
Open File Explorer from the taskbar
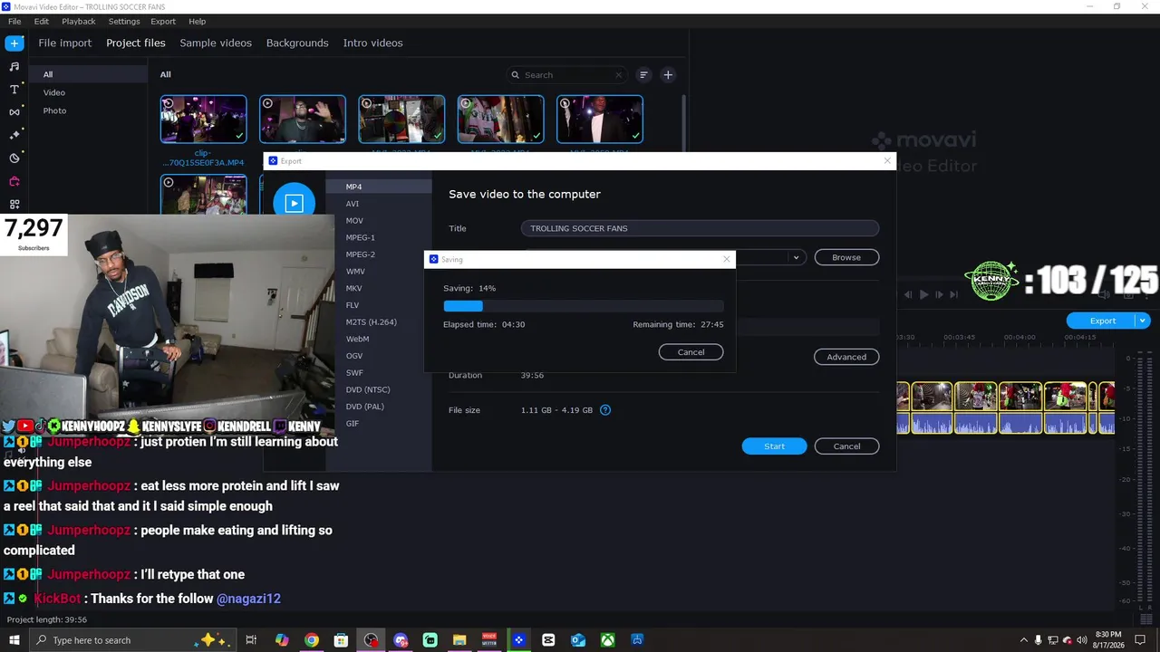(459, 640)
